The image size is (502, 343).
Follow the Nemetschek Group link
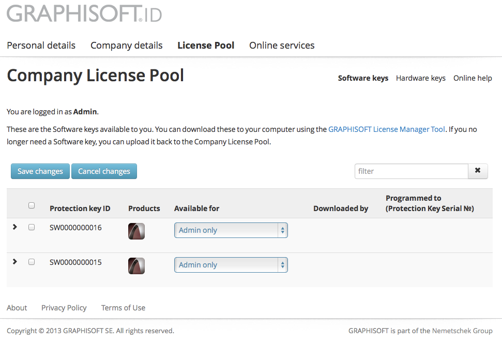(x=462, y=331)
